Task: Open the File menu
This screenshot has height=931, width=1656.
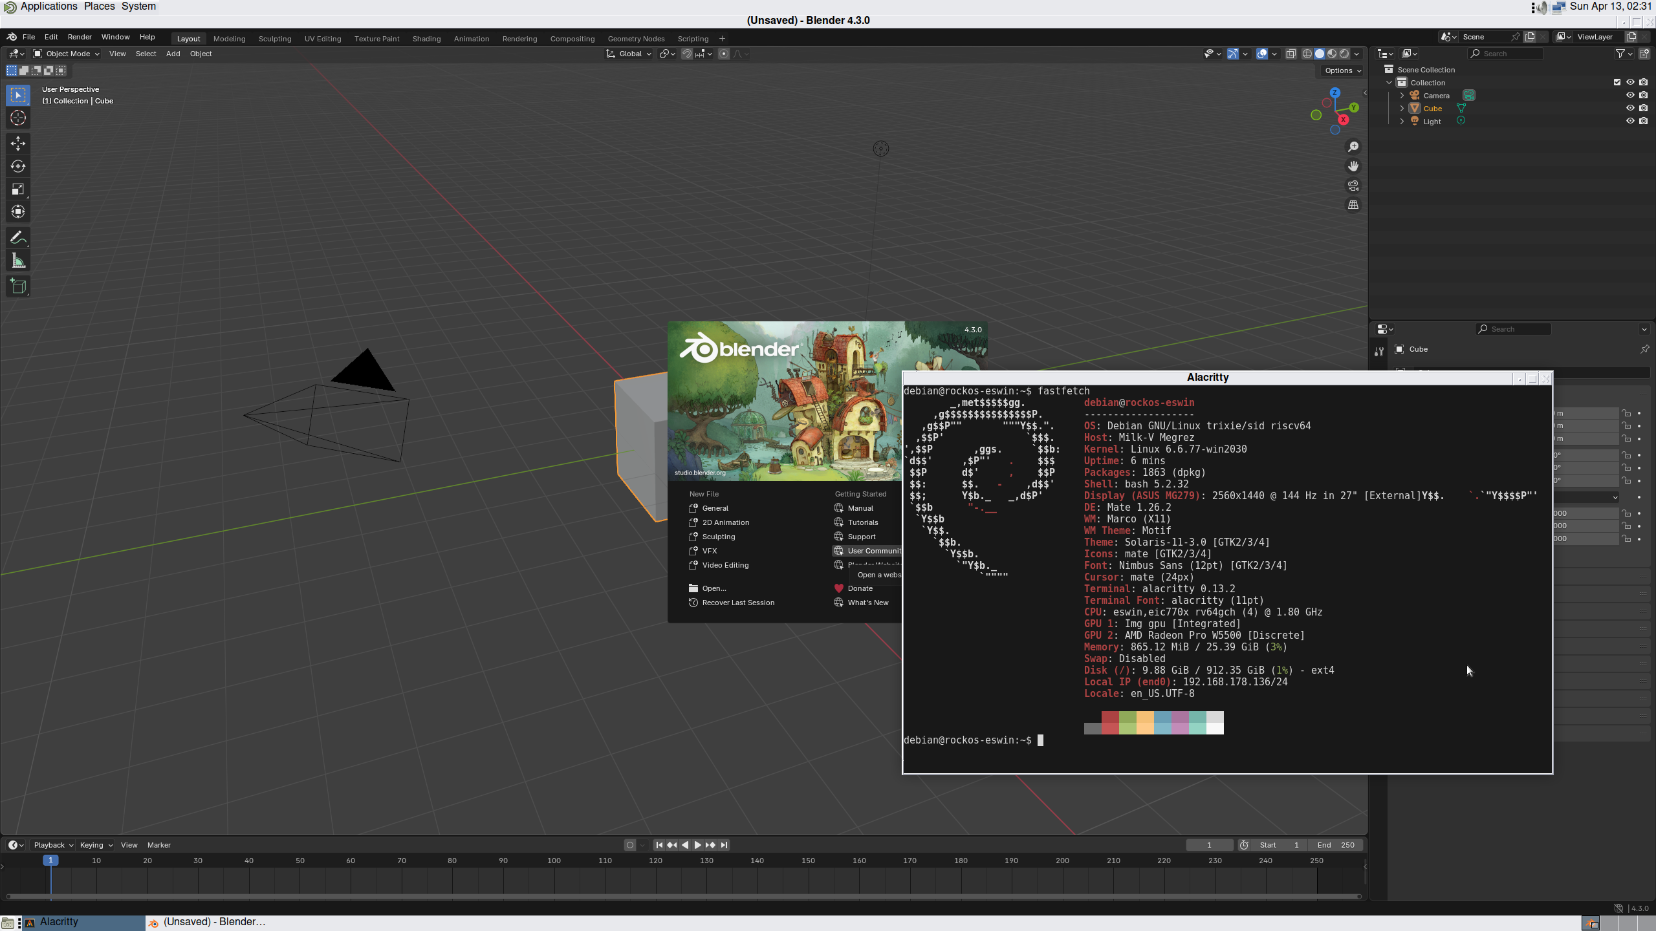Action: 28,37
